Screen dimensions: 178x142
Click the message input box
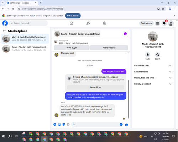click(x=95, y=124)
